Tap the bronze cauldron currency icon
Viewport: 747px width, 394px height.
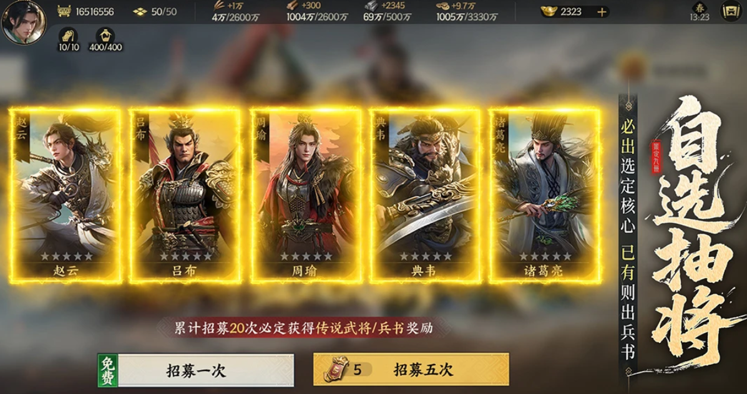point(64,11)
